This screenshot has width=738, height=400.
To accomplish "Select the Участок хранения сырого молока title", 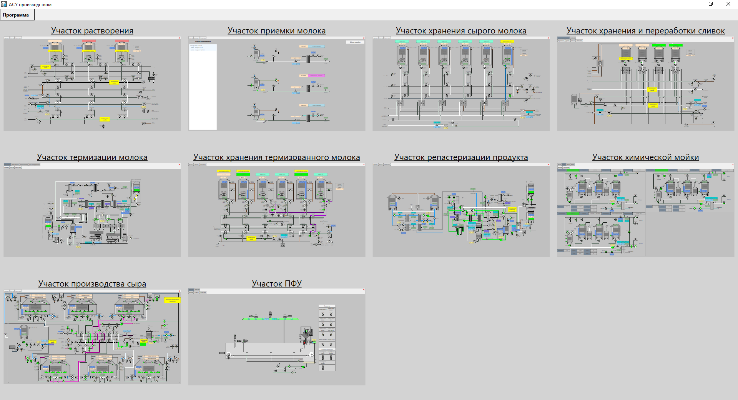I will (x=461, y=31).
